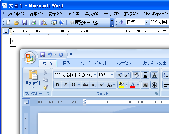Screen dimensions: 169x134
Task: Switch to the 参考資料 tab
Action: click(x=125, y=63)
